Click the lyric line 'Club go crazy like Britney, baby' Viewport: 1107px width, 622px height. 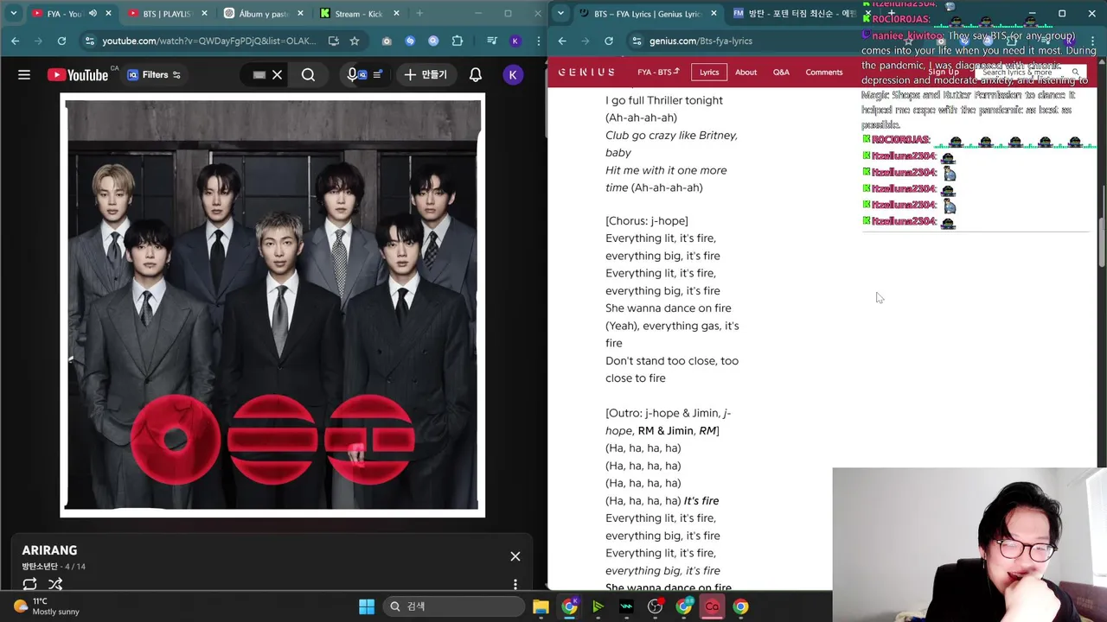(671, 144)
